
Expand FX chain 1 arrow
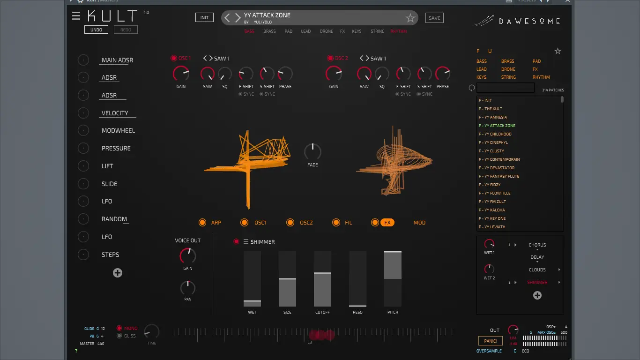(515, 245)
